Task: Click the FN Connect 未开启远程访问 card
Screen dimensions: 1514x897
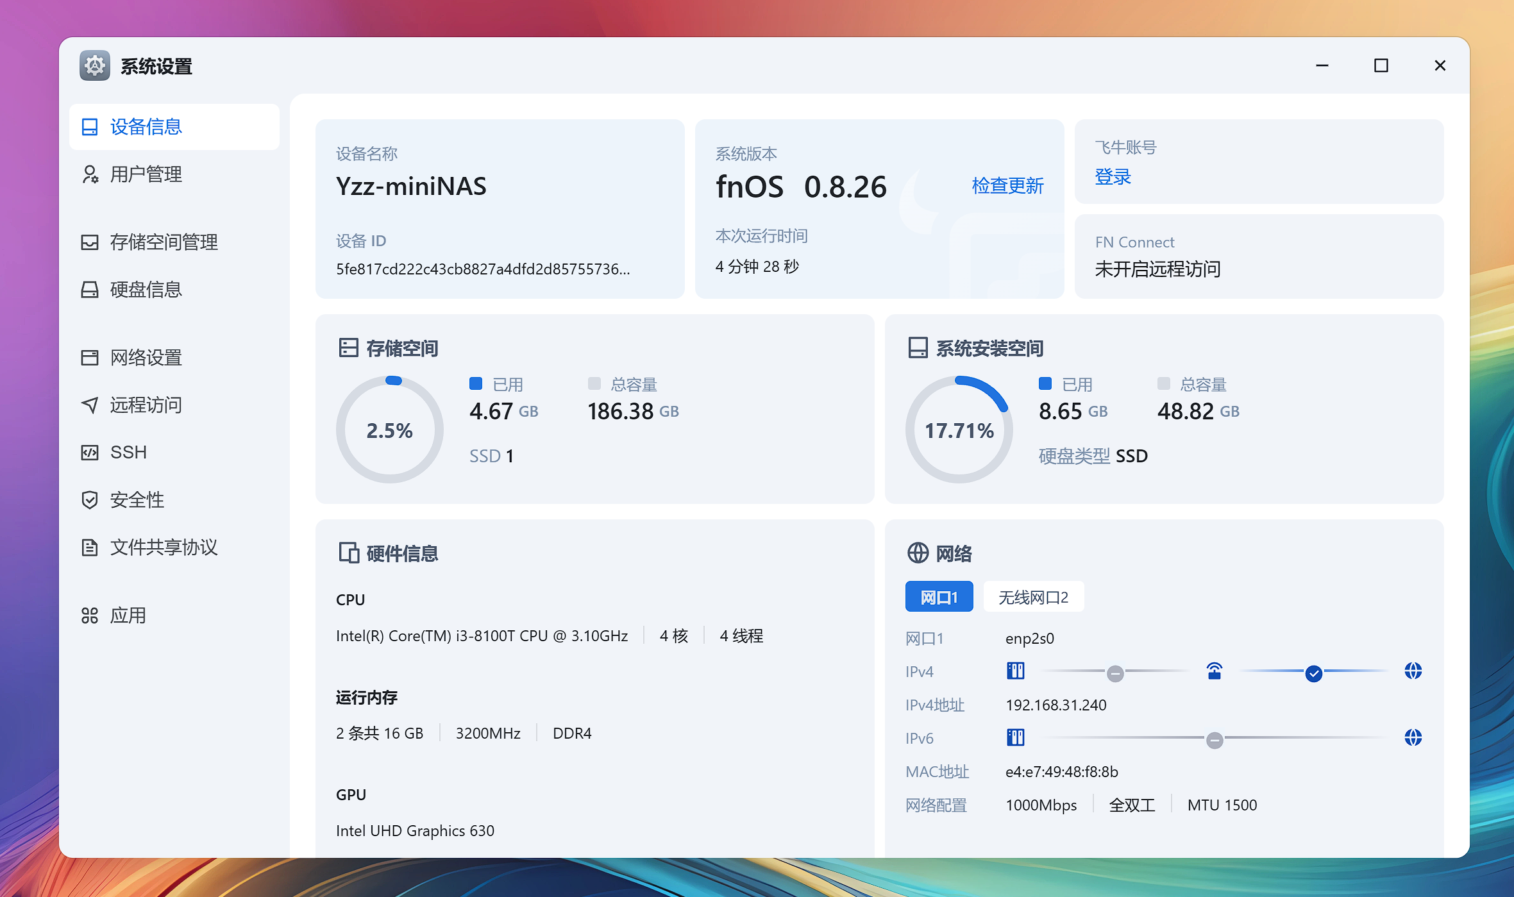Action: 1259,256
